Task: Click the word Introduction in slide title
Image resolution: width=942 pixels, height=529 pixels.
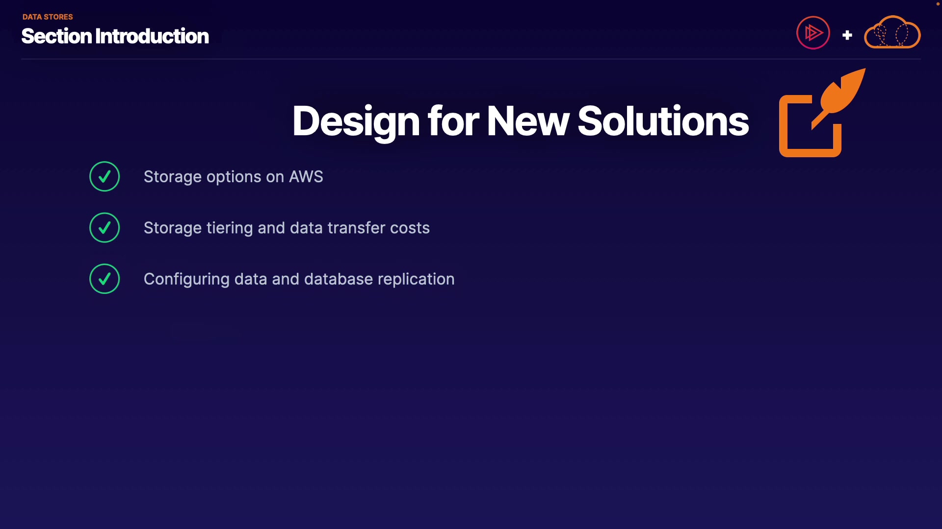Action: (152, 36)
